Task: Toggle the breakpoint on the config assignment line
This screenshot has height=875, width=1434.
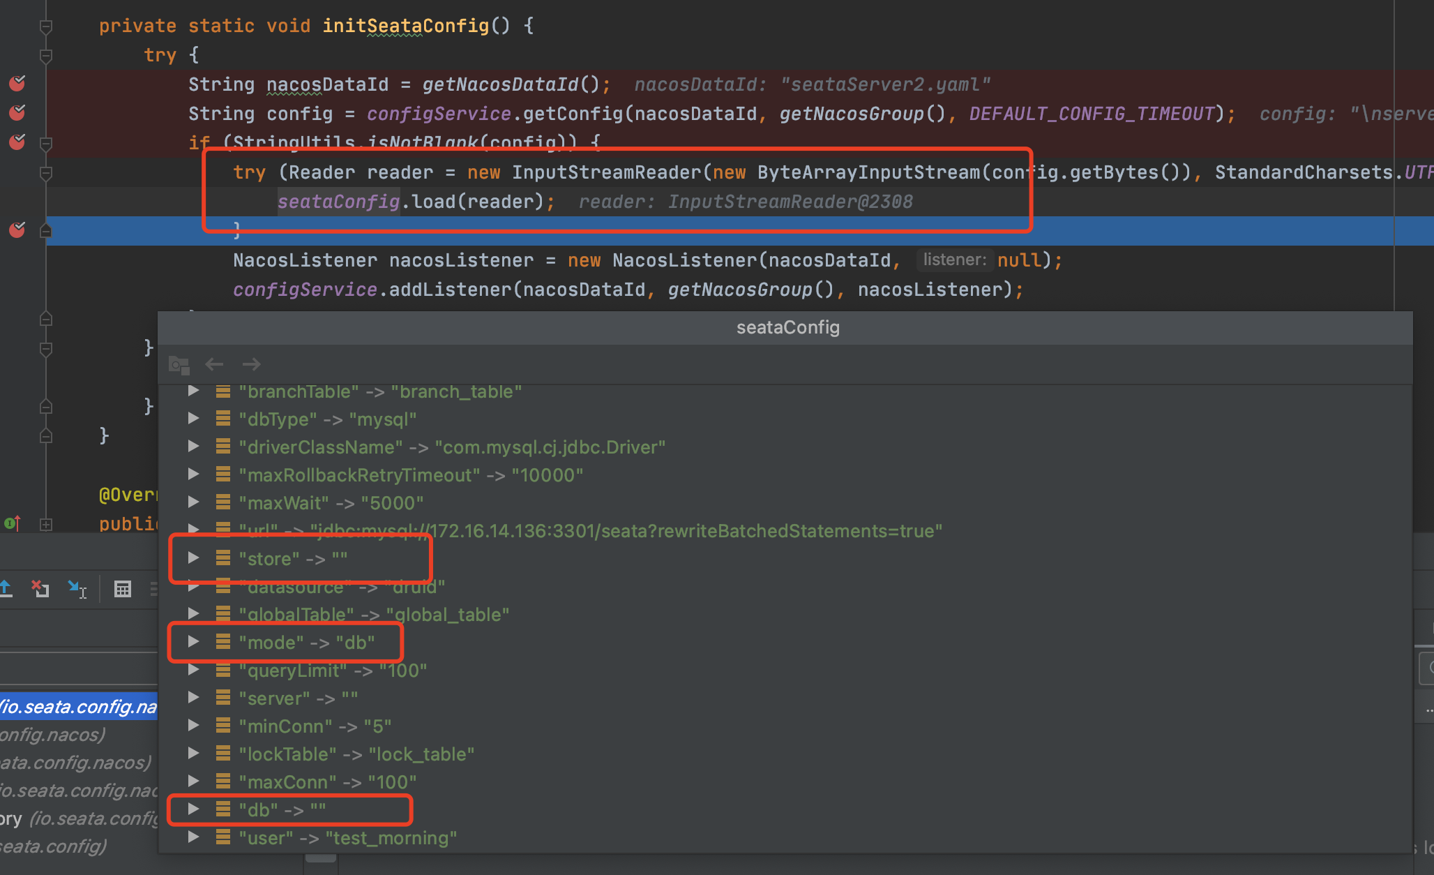Action: click(x=16, y=113)
